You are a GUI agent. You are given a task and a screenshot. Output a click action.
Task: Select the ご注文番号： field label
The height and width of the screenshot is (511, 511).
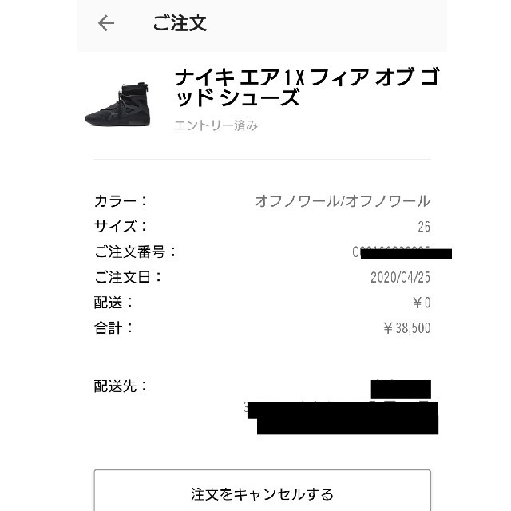click(x=135, y=252)
